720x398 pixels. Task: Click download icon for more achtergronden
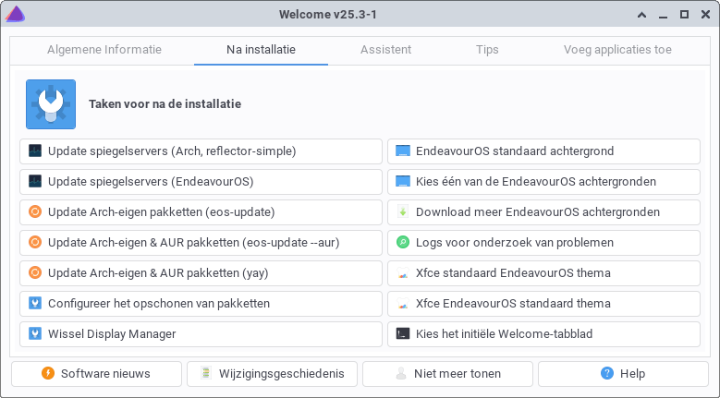pyautogui.click(x=403, y=211)
